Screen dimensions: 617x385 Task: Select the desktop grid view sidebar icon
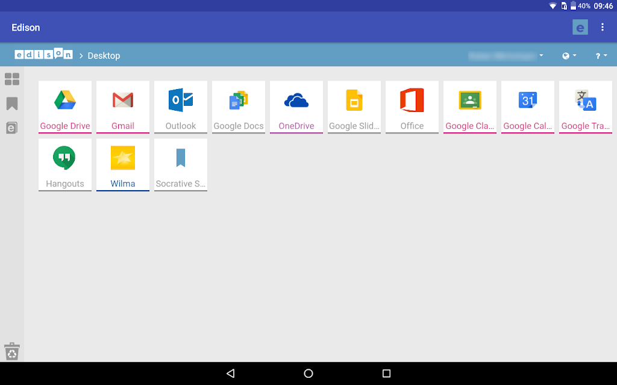pos(12,79)
